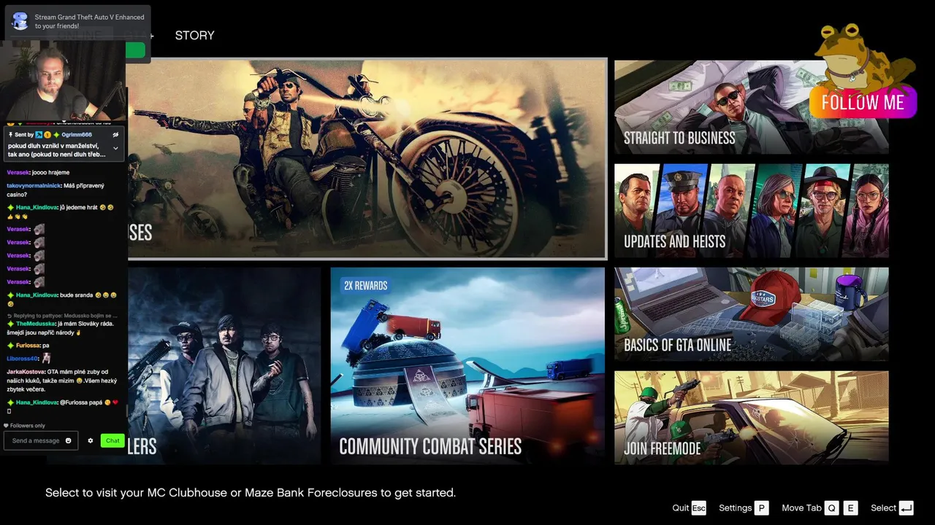Click the green Chat button
Viewport: 935px width, 525px height.
112,440
